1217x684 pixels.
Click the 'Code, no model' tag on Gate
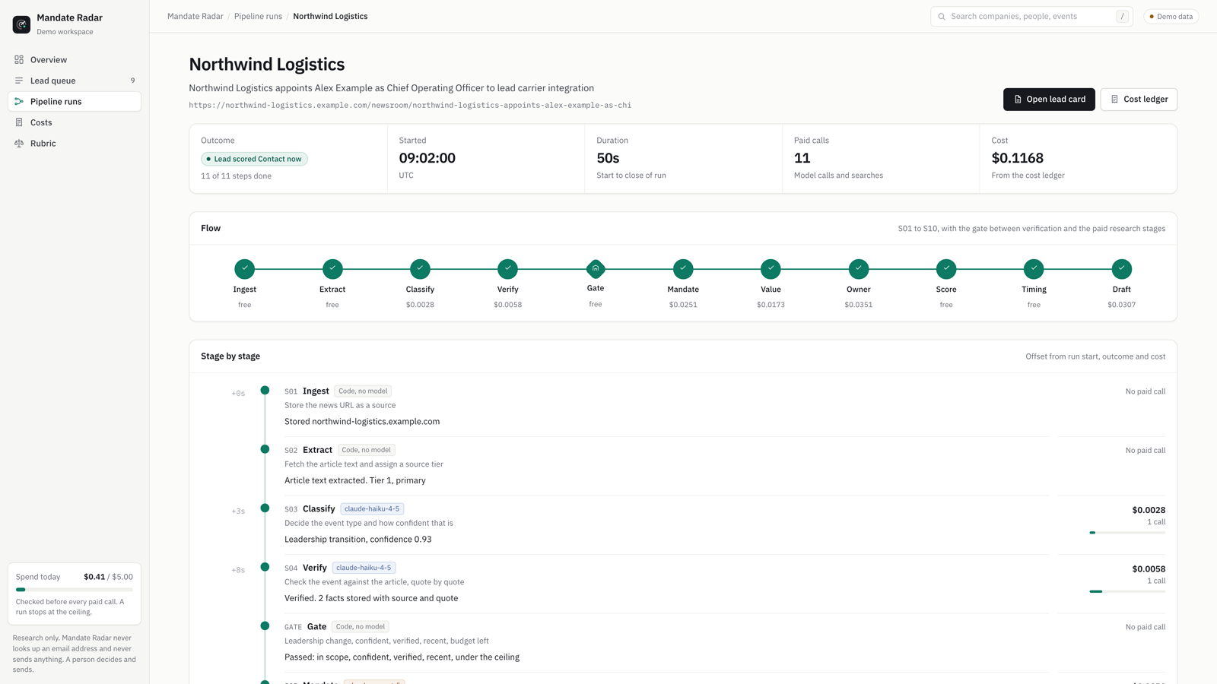(x=361, y=627)
